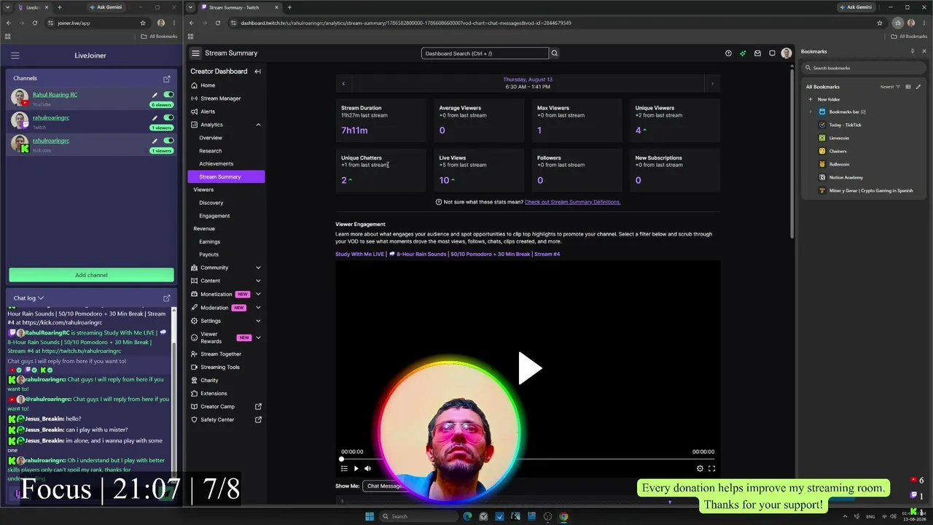Open Check out Stream Summary Definitions link

[572, 202]
